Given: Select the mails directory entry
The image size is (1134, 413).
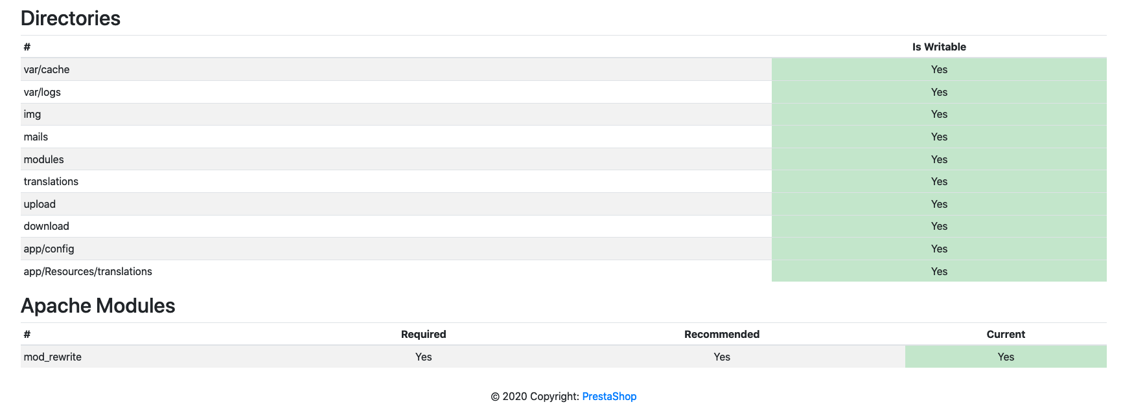Looking at the screenshot, I should click(x=36, y=137).
